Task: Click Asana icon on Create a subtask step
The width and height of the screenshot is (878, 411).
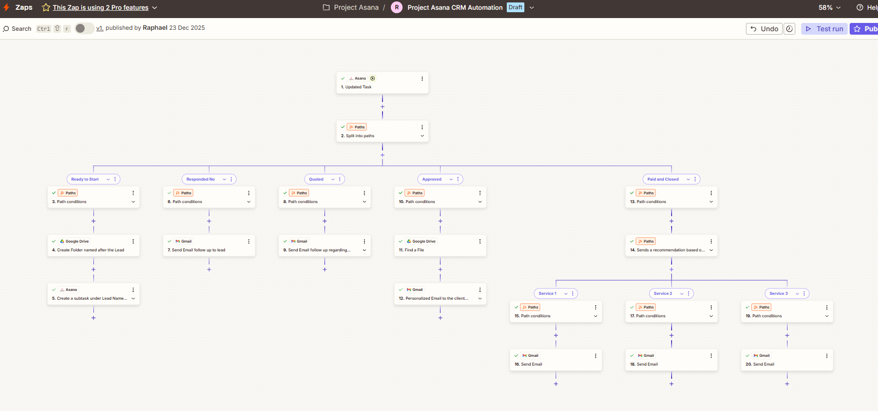Action: [62, 289]
